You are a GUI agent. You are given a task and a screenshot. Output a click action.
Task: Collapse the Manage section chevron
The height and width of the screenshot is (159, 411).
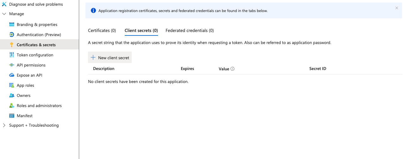point(4,14)
